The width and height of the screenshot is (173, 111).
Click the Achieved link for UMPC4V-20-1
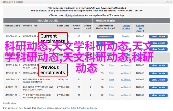pyautogui.click(x=126, y=95)
